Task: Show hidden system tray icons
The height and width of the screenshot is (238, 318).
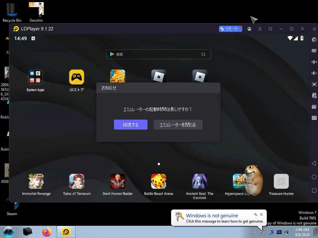Action: (x=255, y=232)
